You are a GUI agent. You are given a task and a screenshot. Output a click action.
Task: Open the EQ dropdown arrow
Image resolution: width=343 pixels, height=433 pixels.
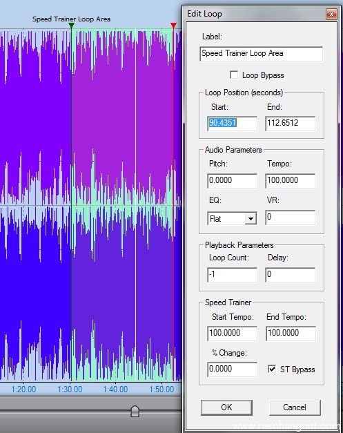[251, 219]
